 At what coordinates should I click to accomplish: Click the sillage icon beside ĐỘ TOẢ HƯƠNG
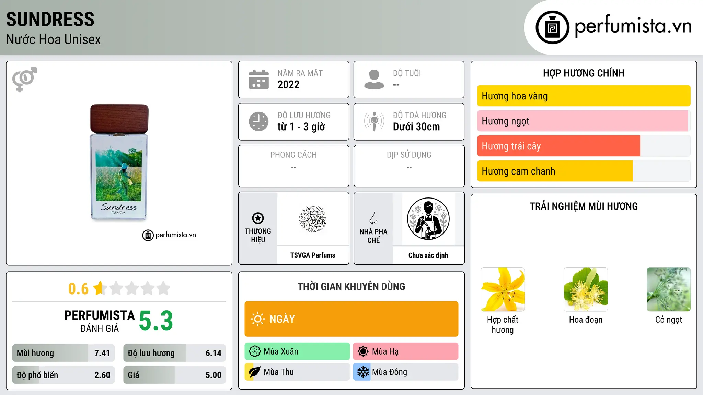click(374, 121)
